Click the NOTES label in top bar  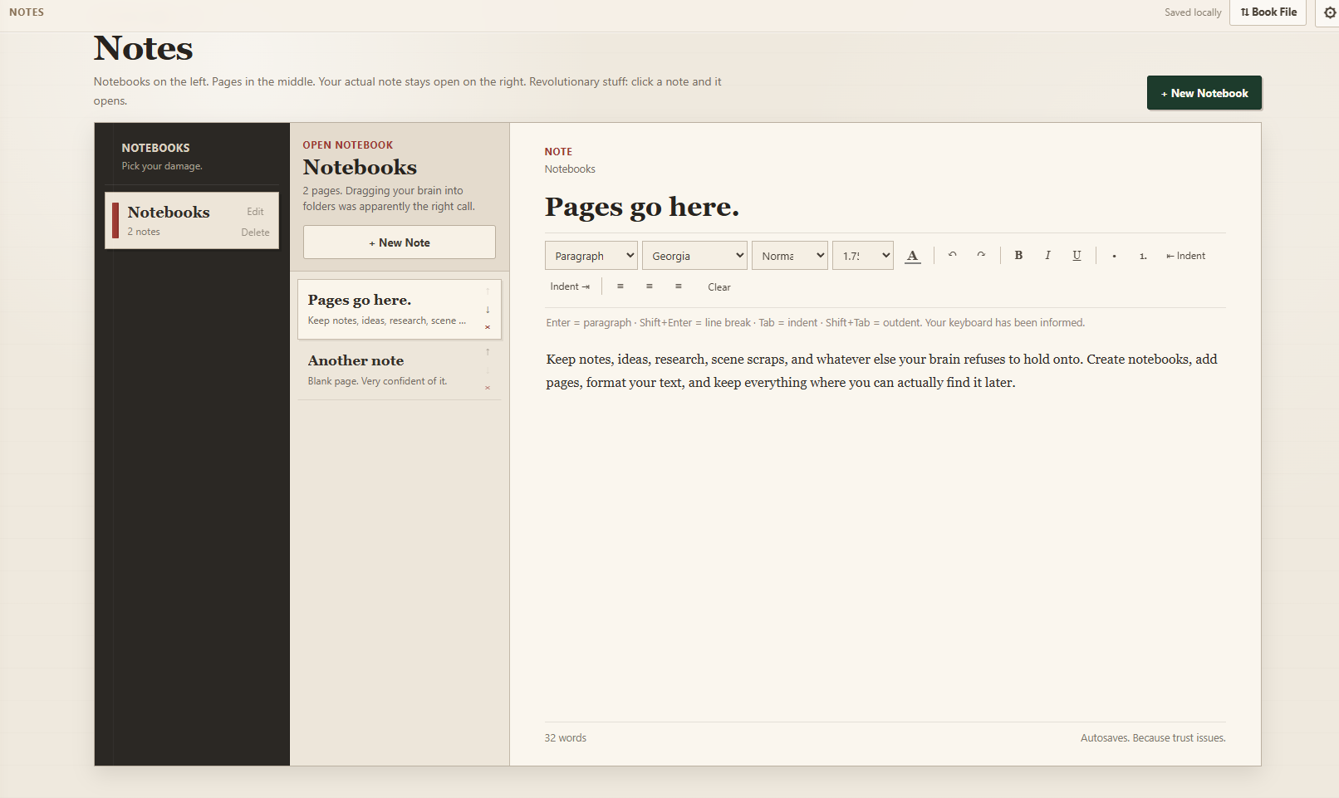[27, 12]
